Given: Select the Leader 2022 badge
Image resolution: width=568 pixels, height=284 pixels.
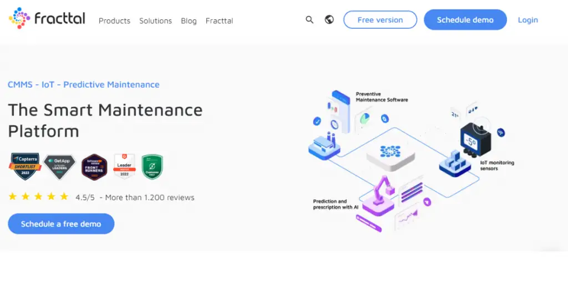Looking at the screenshot, I should point(124,166).
